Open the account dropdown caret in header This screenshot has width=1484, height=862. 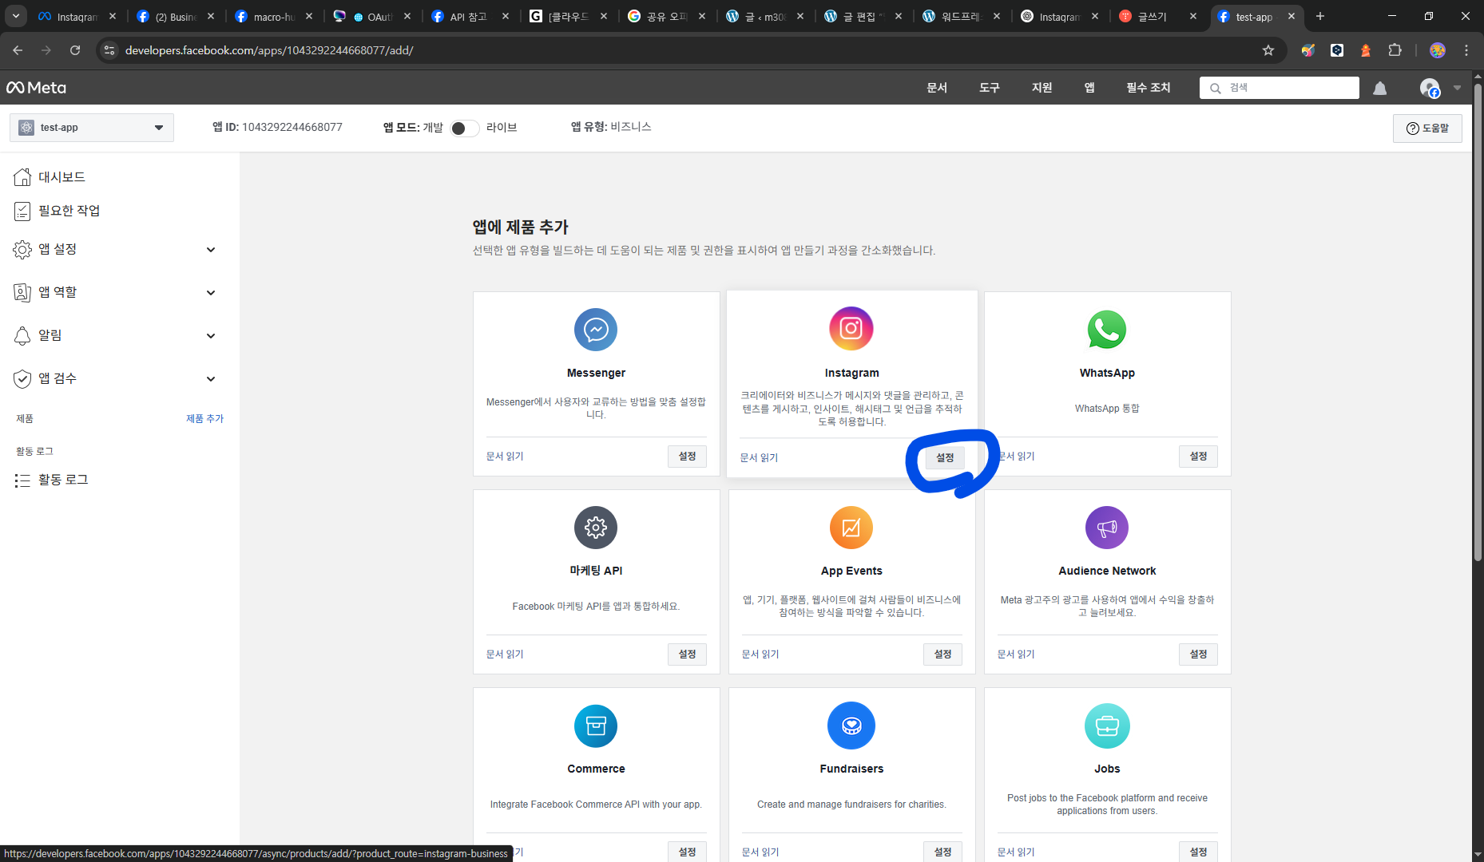(1458, 88)
